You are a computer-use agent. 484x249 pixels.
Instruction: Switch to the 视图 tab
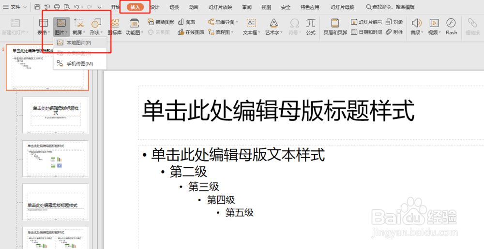click(x=266, y=7)
